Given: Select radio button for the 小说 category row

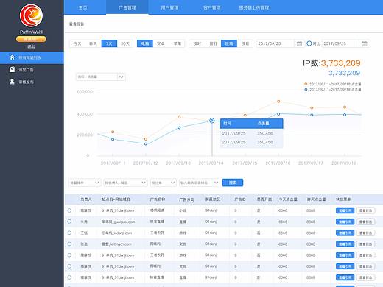Looking at the screenshot, I should coord(69,210).
